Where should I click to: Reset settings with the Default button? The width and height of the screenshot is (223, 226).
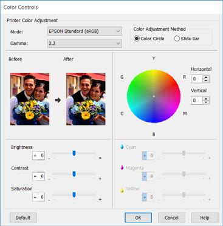(x=23, y=218)
